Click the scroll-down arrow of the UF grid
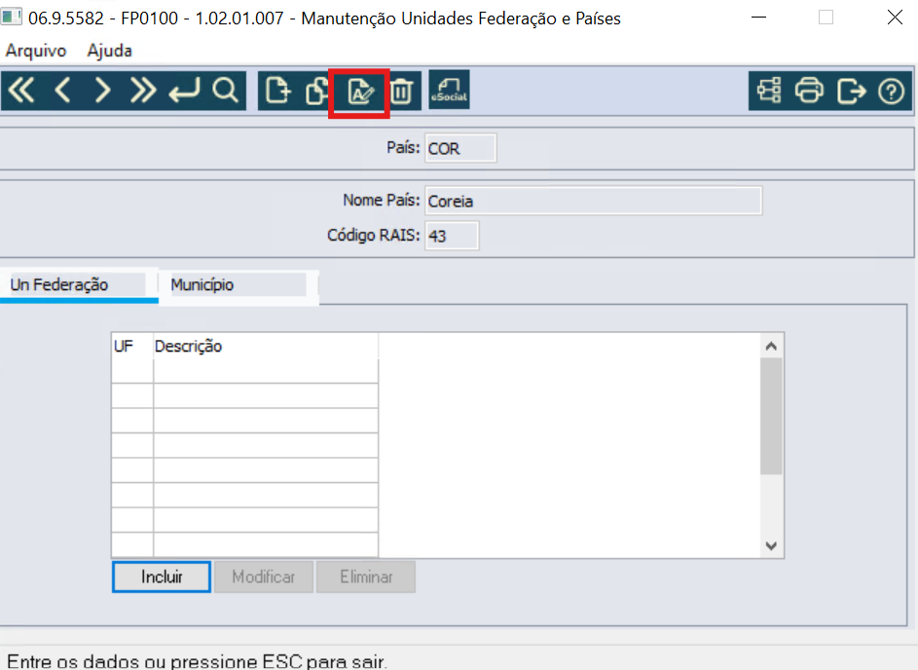Image resolution: width=918 pixels, height=670 pixels. [x=771, y=546]
